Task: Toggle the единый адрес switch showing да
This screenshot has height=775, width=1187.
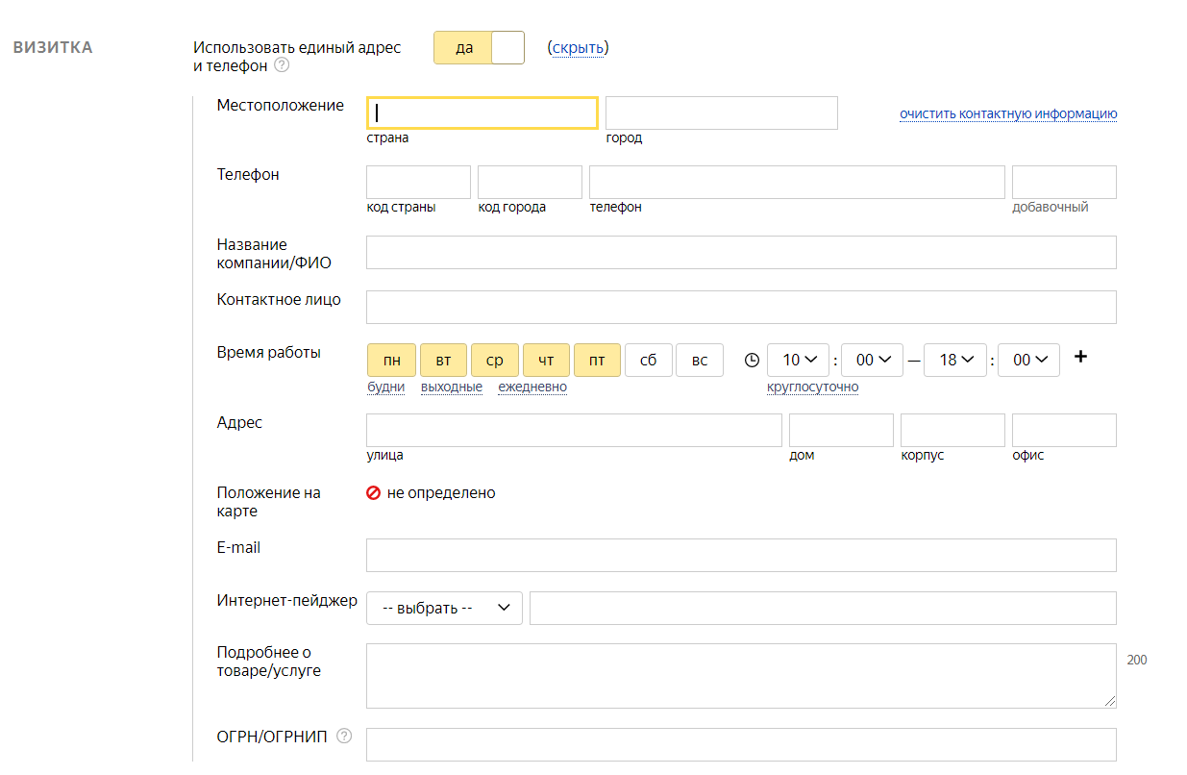Action: point(479,48)
